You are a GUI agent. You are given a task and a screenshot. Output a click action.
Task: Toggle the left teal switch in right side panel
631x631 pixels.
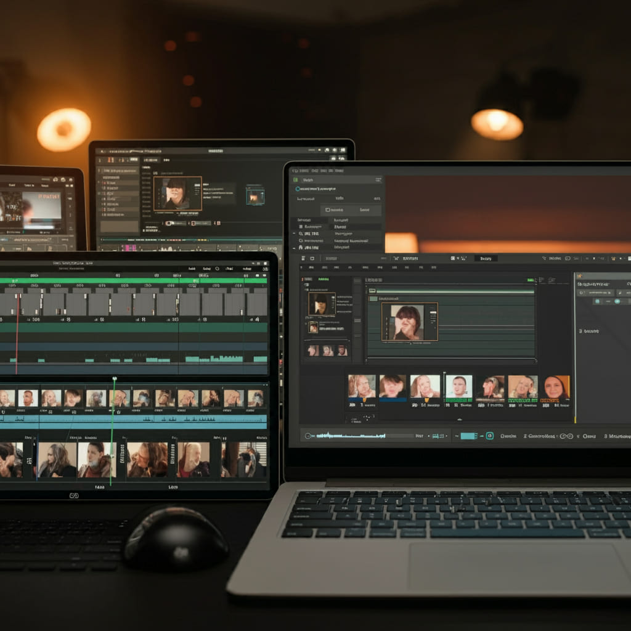(x=597, y=301)
